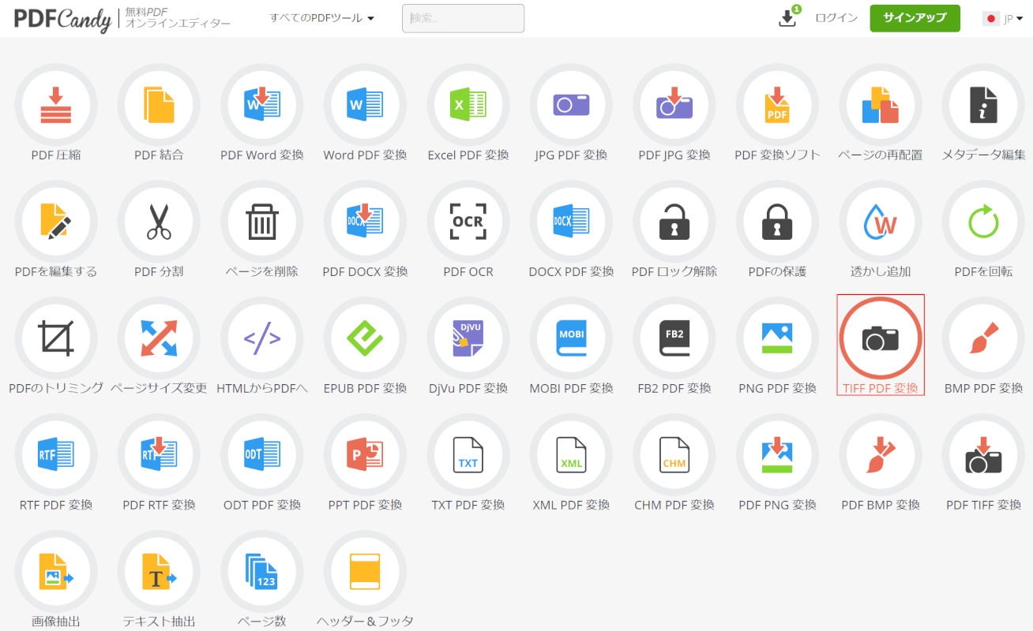Open the downloads icon with badge
Viewport: 1033px width, 631px height.
(788, 17)
